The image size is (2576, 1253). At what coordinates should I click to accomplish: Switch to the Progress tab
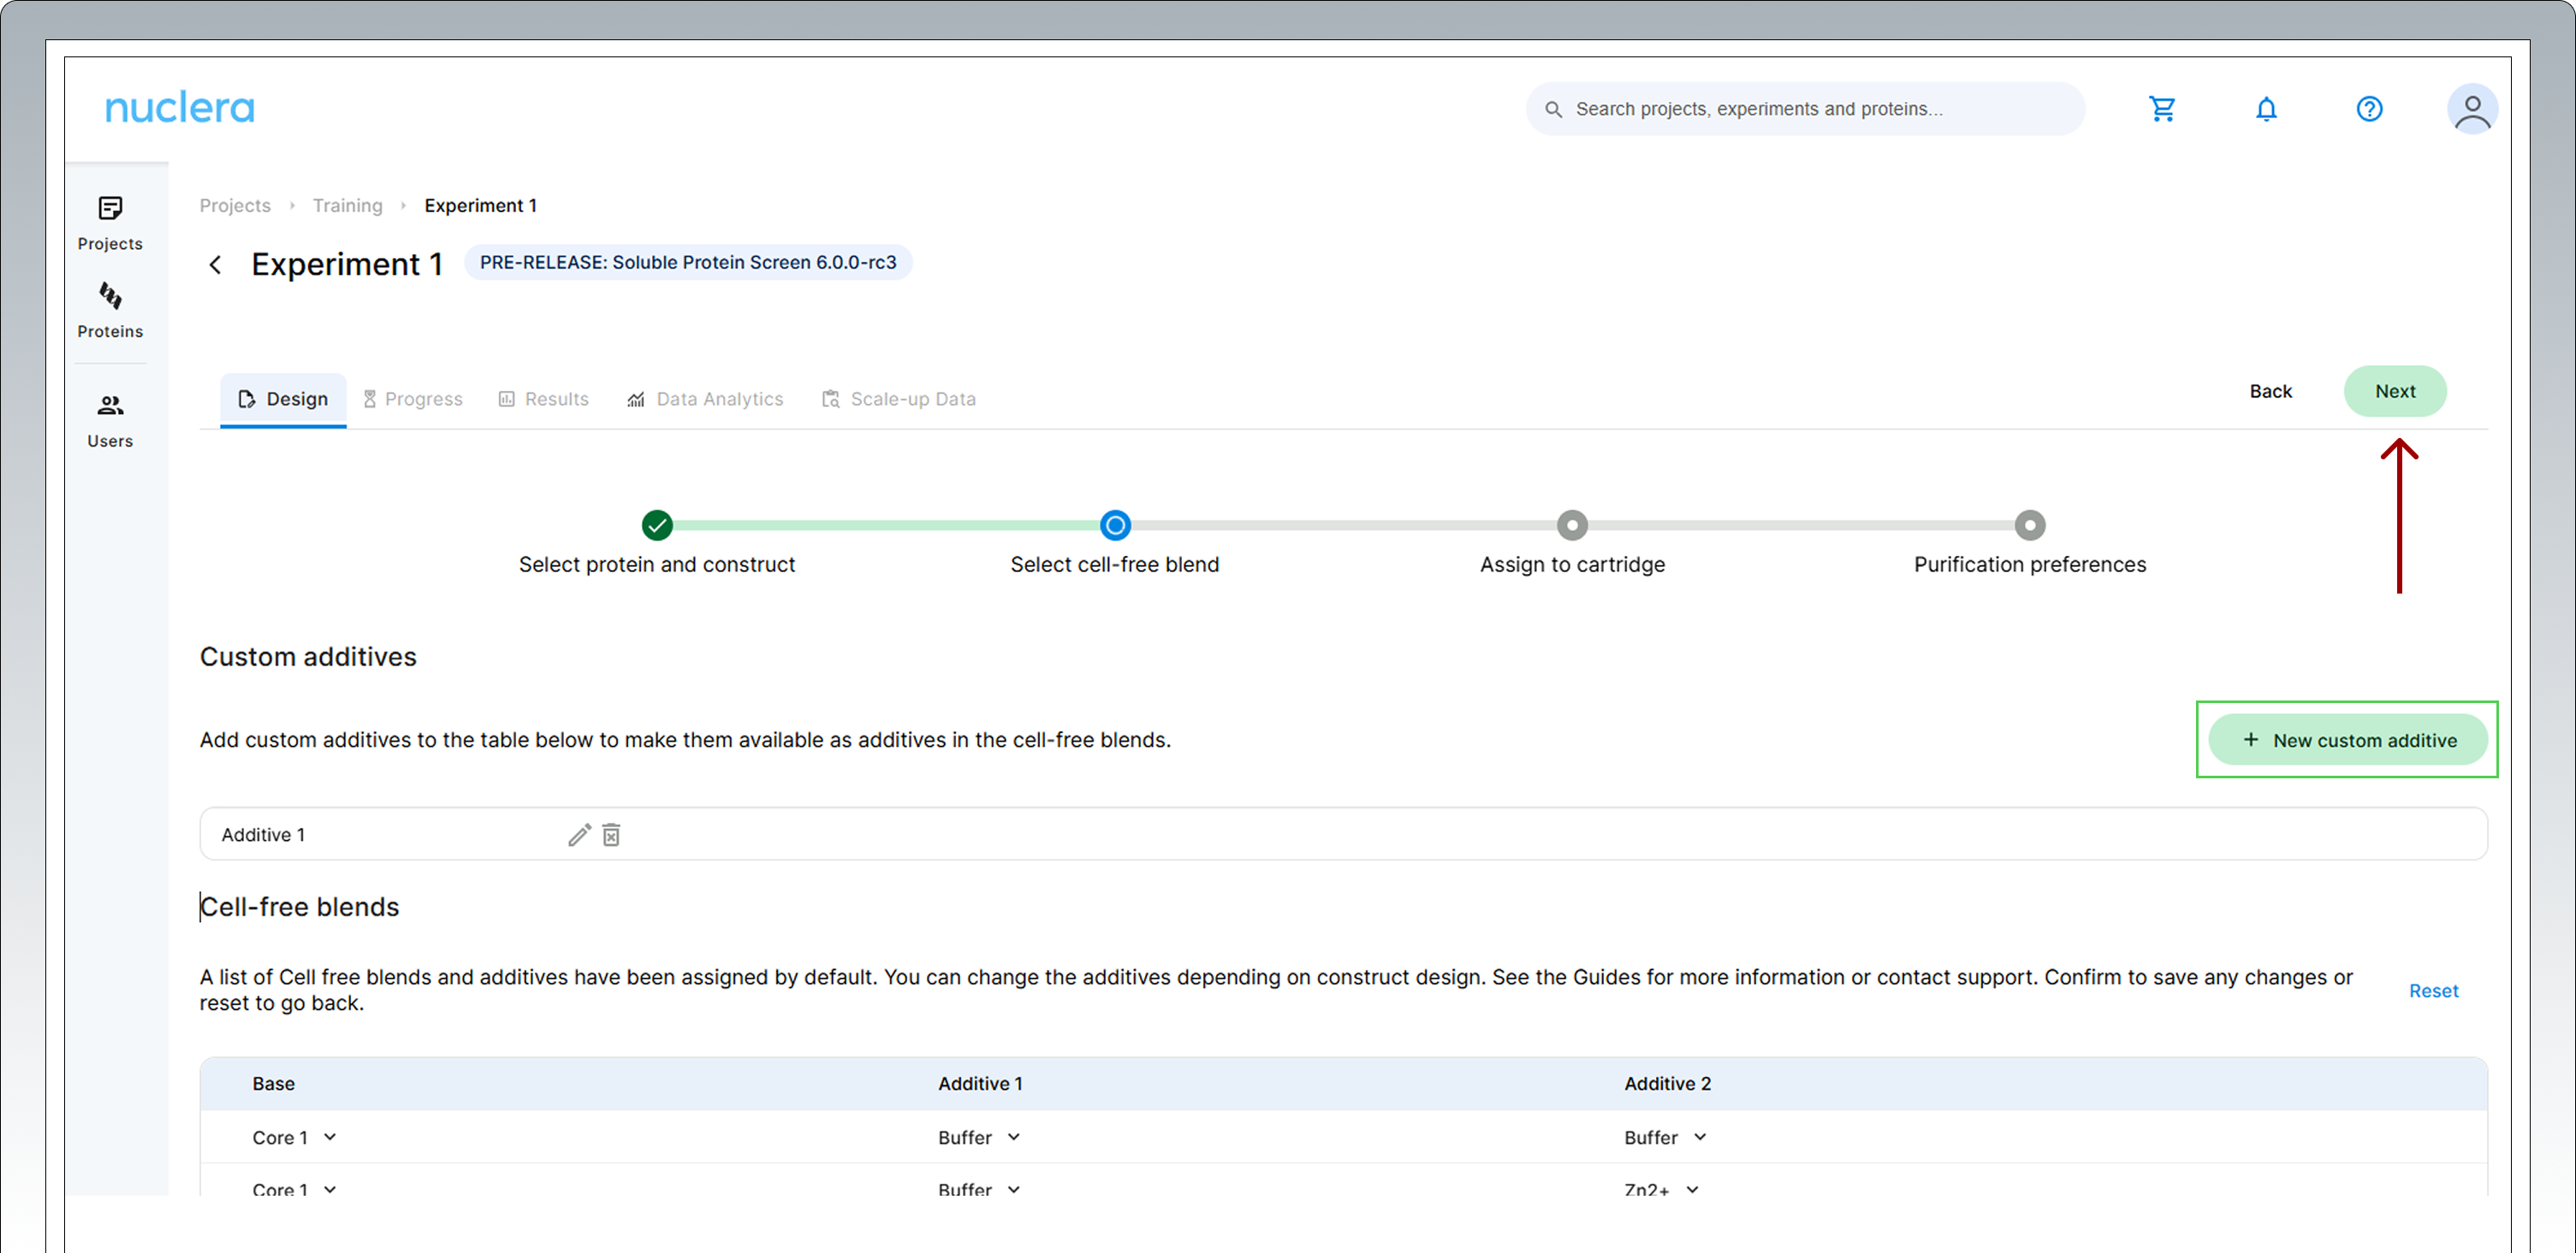413,399
